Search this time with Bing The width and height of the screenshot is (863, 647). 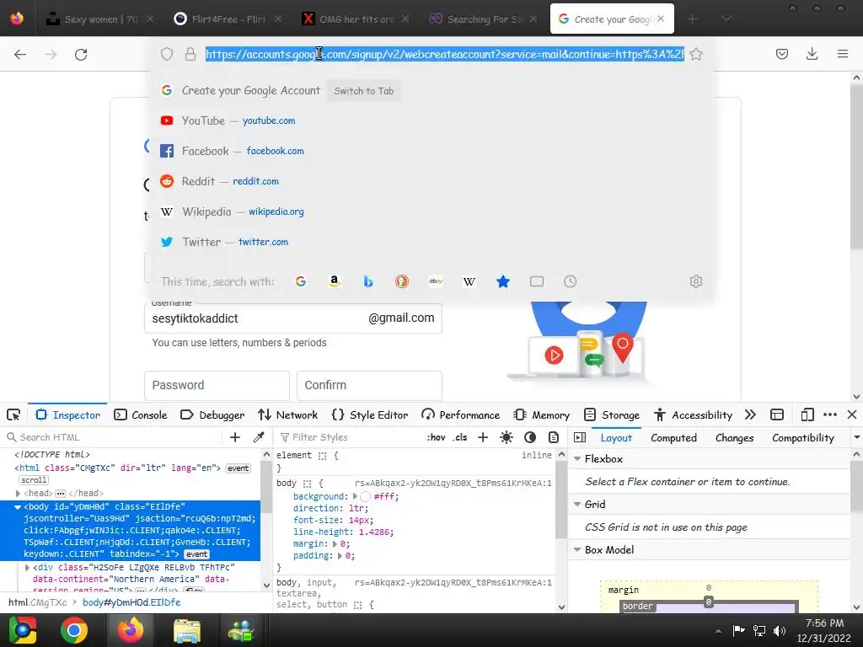tap(368, 281)
